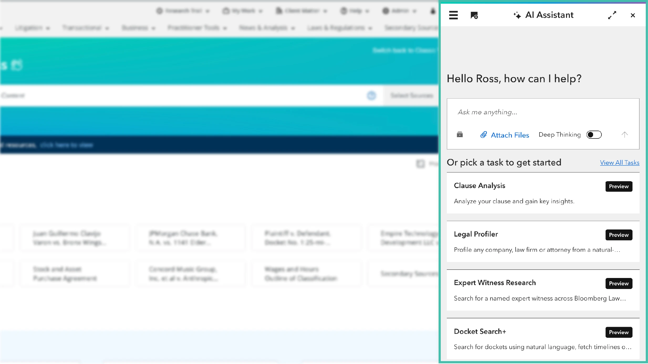The height and width of the screenshot is (364, 648).
Task: Tick the blurred checkbox below the banner
Action: point(420,164)
